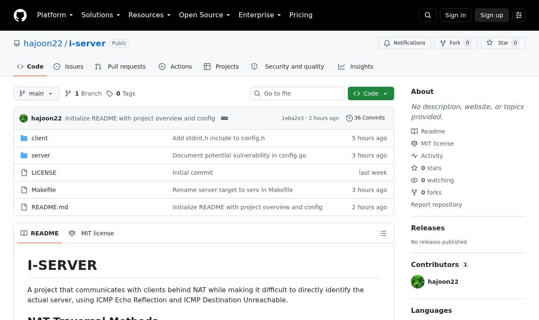
Task: Open the hajoon22 owner link in repo title
Action: click(x=43, y=43)
